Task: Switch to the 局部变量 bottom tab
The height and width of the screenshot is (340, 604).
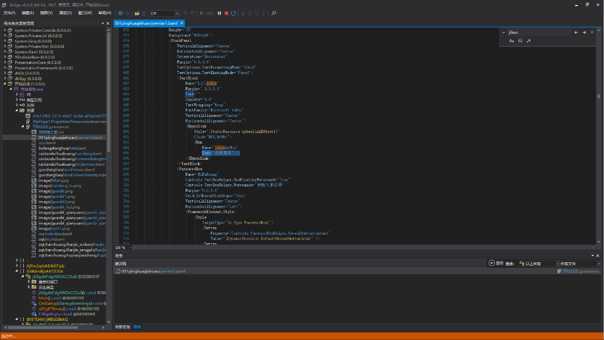Action: coord(122,327)
